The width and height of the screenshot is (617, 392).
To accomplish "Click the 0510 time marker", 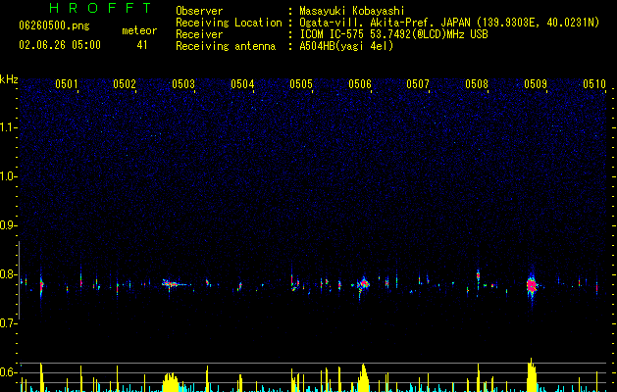I will pos(594,83).
